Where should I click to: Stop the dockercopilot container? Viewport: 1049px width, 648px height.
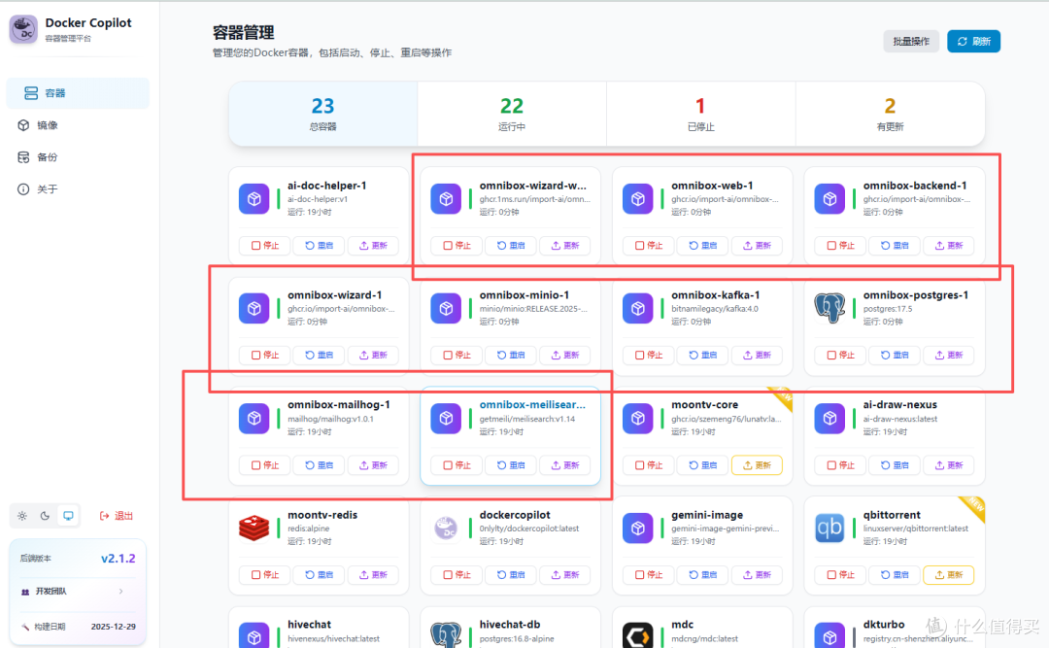pos(457,574)
